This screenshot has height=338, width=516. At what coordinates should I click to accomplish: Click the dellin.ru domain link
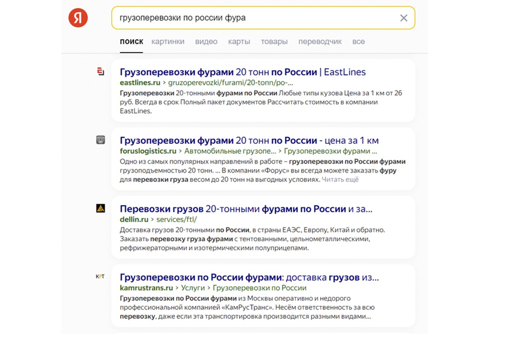134,219
